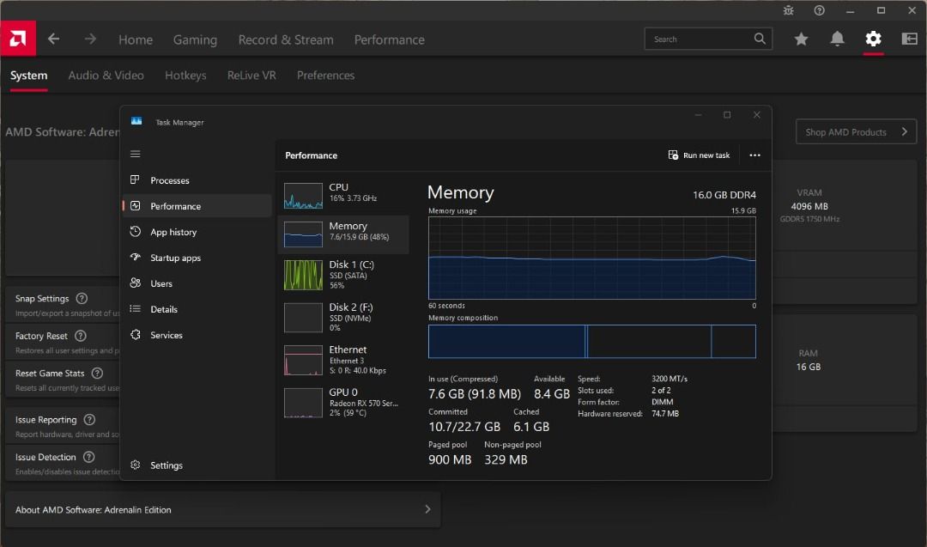
Task: Select the CPU performance graph item
Action: (342, 195)
